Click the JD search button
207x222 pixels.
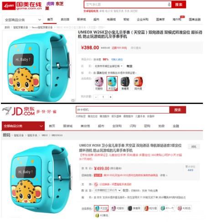[177, 110]
